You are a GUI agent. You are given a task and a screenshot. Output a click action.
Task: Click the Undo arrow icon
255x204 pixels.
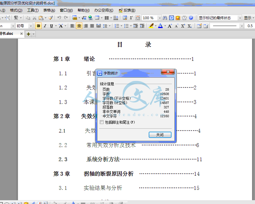point(59,18)
